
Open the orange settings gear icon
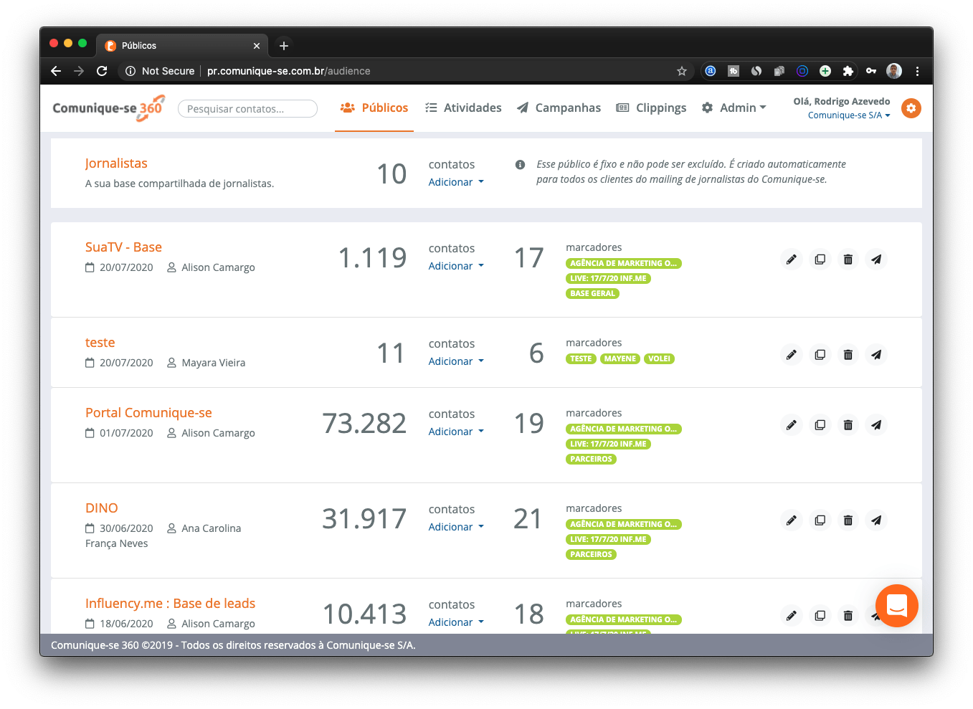pyautogui.click(x=911, y=108)
